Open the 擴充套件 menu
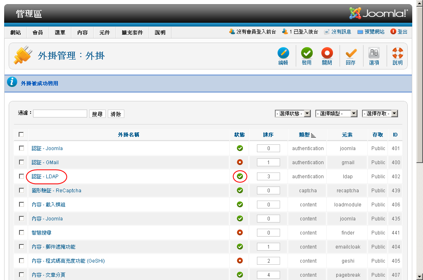Viewport: 423px width, 280px height. (132, 32)
